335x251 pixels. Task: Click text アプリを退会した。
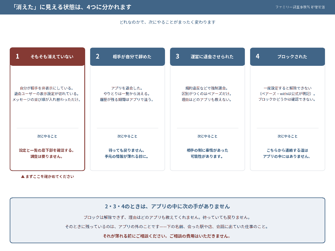pos(127,88)
